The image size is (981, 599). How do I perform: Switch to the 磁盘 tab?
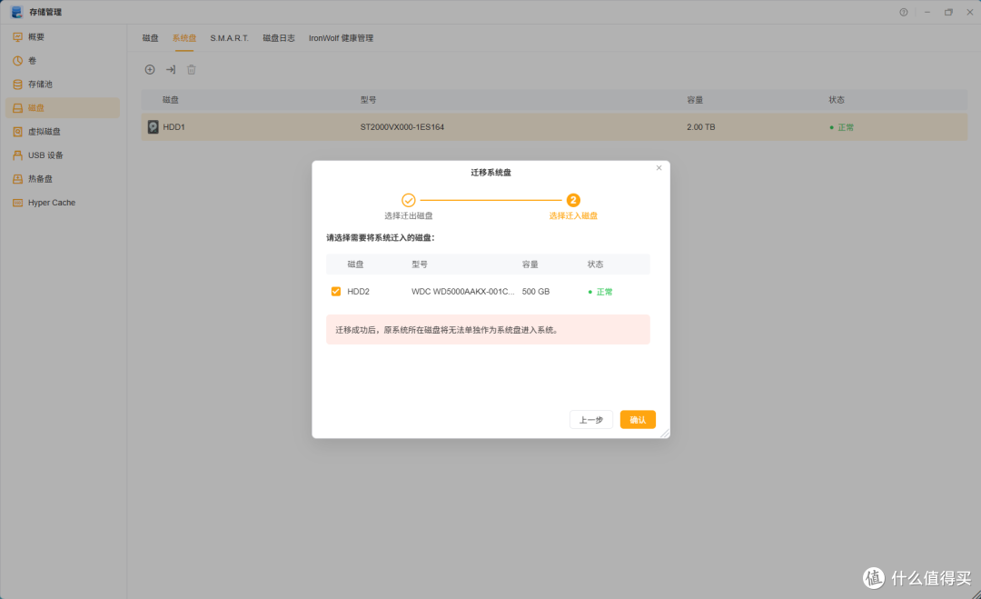point(150,38)
